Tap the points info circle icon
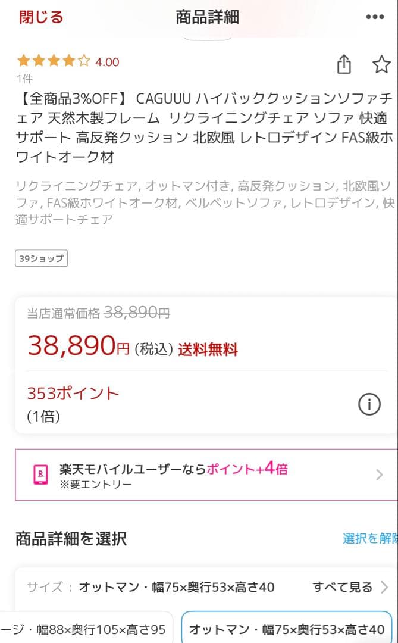The width and height of the screenshot is (398, 643). point(369,405)
